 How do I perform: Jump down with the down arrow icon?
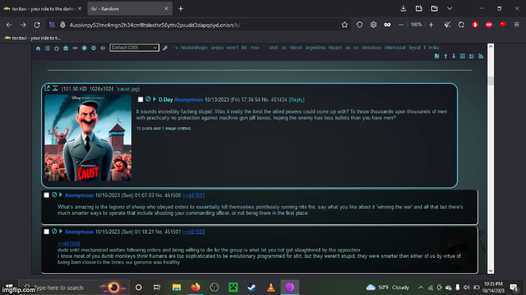[454, 56]
